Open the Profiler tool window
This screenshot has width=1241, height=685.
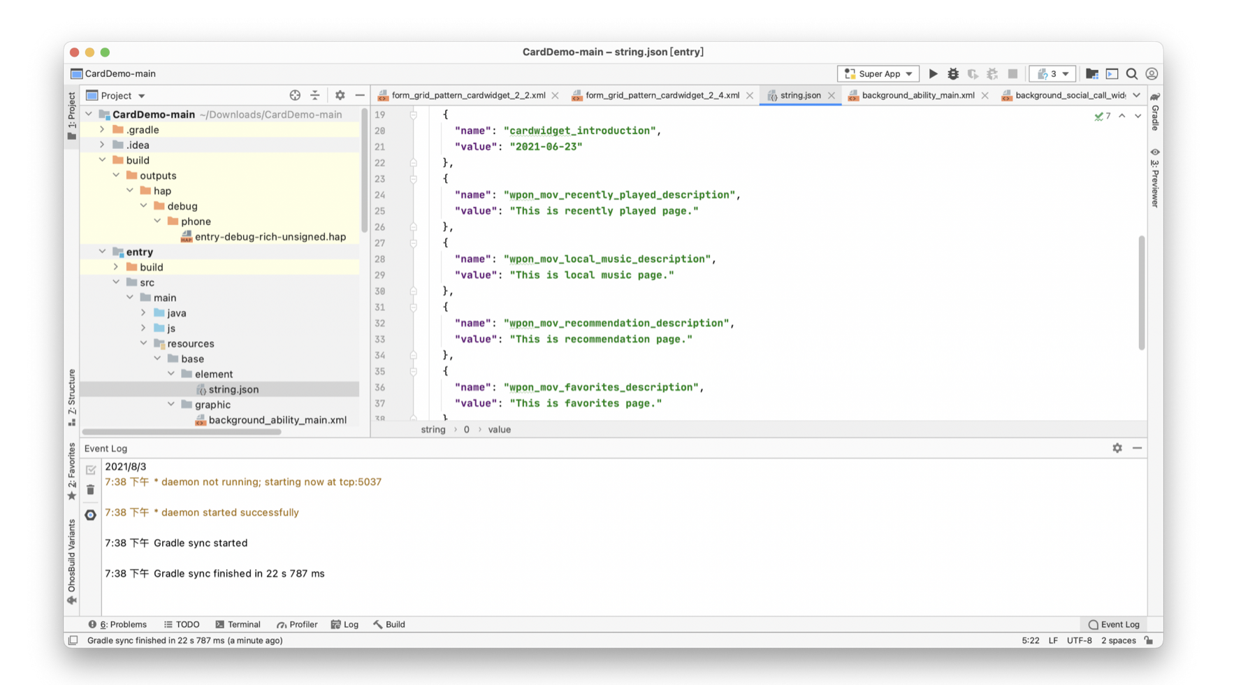[x=297, y=624]
